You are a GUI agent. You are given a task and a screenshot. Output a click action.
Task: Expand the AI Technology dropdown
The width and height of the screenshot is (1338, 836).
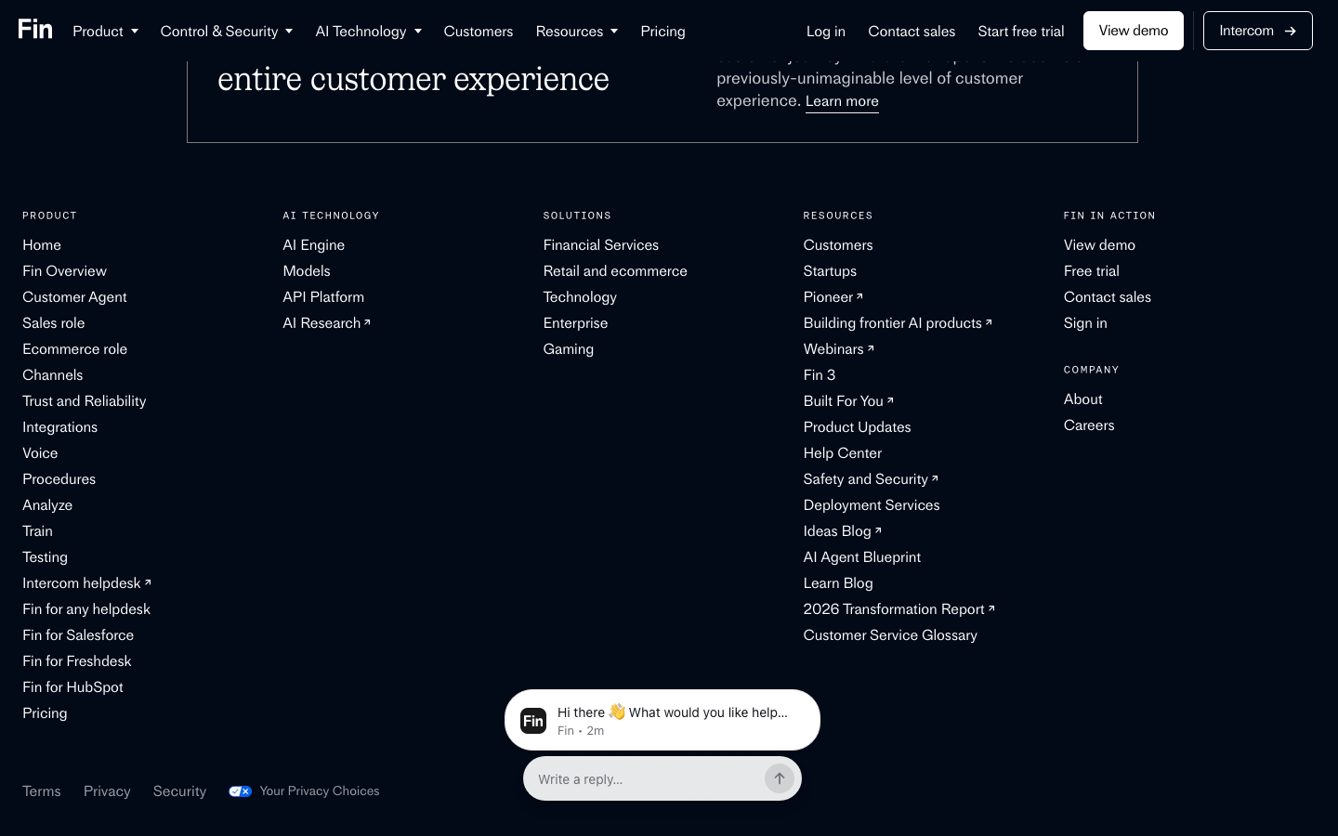coord(368,31)
